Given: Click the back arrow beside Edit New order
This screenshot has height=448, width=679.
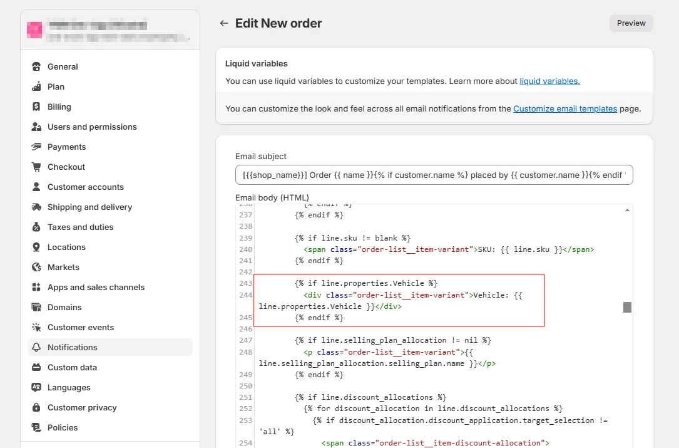Looking at the screenshot, I should click(224, 23).
